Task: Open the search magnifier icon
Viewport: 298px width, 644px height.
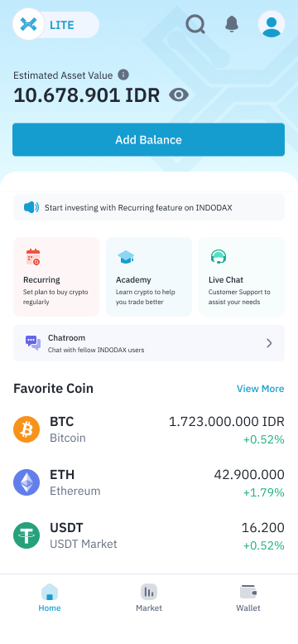Action: point(195,25)
